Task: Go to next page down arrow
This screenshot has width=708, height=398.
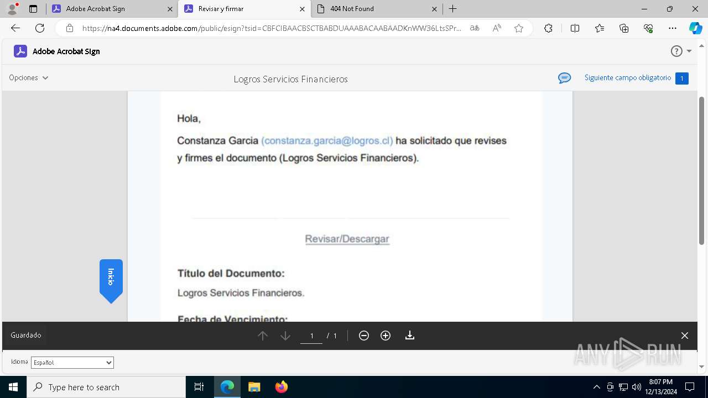Action: 285,336
